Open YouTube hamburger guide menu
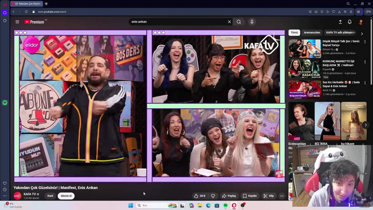This screenshot has width=373, height=210. pyautogui.click(x=17, y=22)
